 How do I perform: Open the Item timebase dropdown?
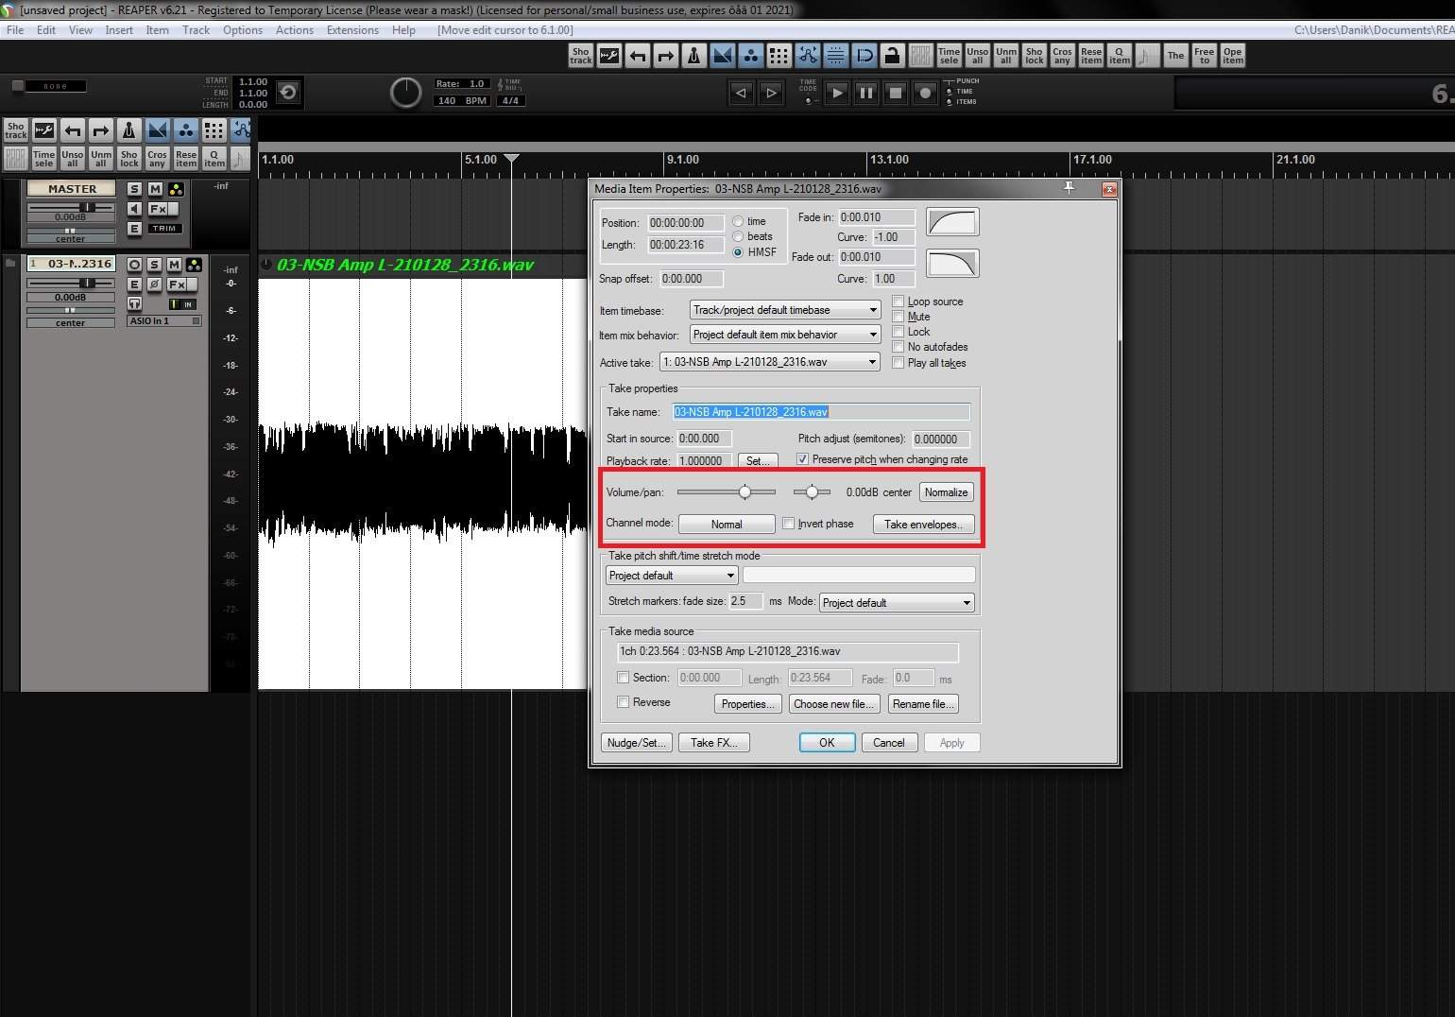click(x=784, y=310)
